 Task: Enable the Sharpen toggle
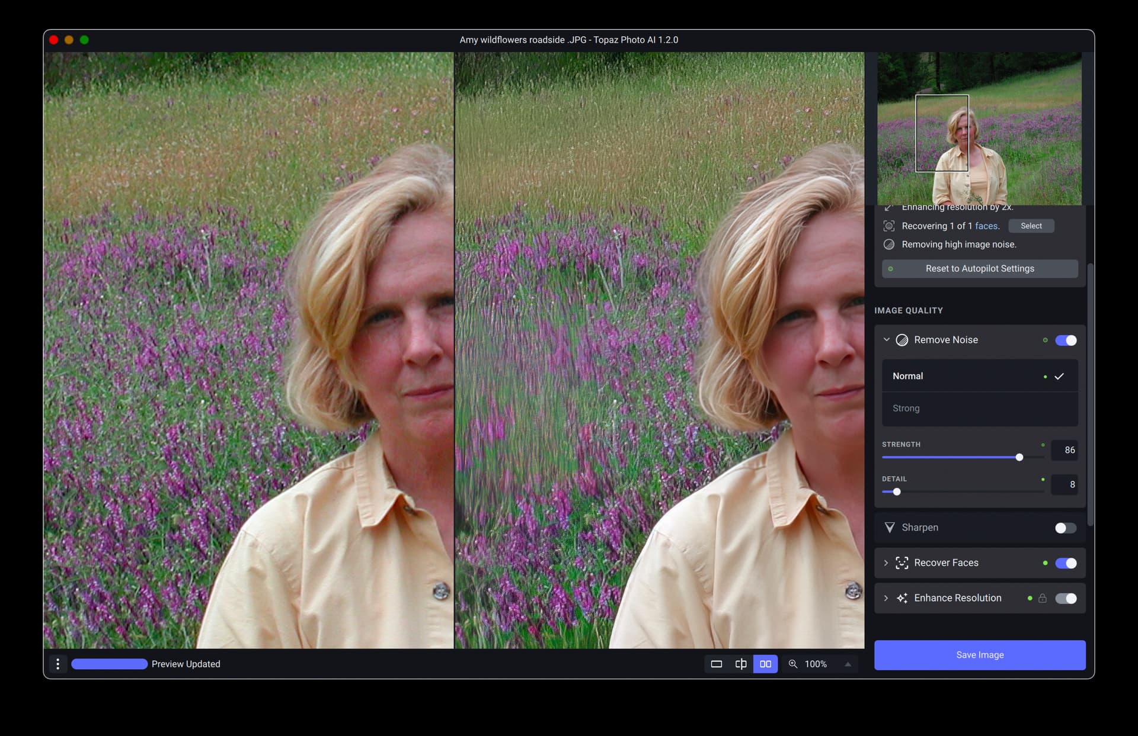[x=1065, y=528]
